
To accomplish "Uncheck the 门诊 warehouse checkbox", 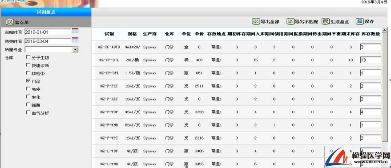I will (x=28, y=81).
